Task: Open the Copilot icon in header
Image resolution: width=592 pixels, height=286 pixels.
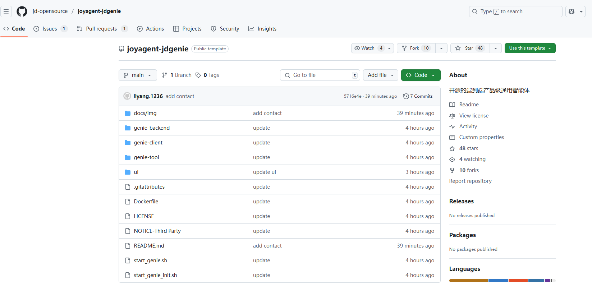Action: (x=572, y=11)
